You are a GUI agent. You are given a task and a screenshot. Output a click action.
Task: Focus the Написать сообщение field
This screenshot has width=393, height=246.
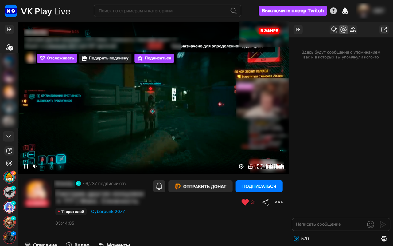coord(329,224)
